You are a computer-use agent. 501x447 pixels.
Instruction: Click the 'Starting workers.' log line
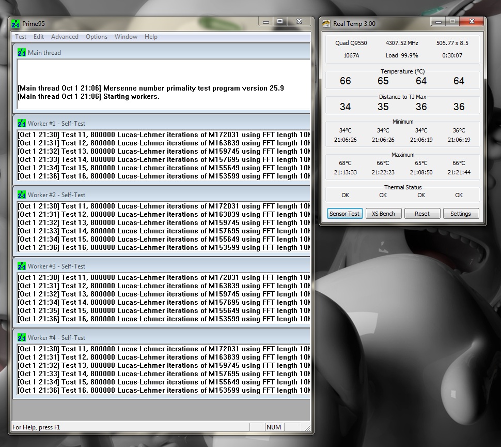pos(88,97)
